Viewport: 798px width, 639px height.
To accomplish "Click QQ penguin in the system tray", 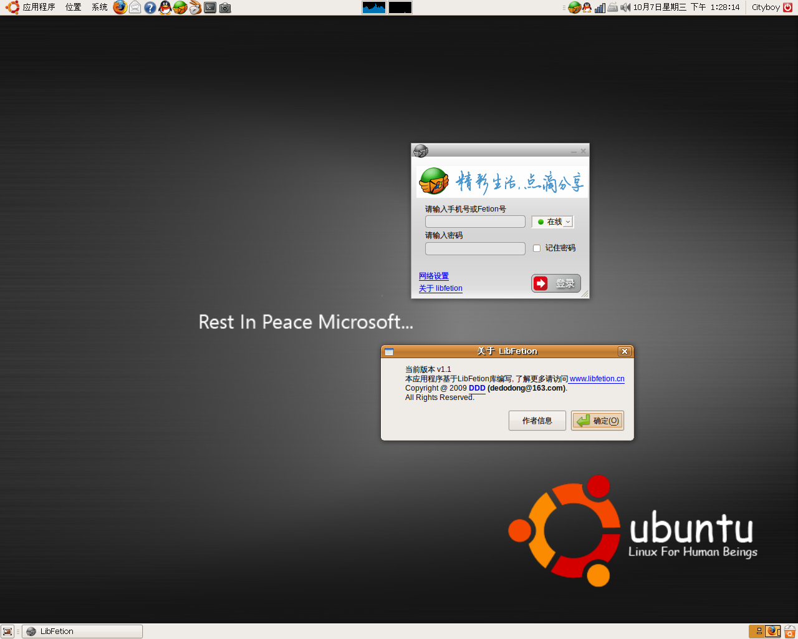I will (x=587, y=7).
